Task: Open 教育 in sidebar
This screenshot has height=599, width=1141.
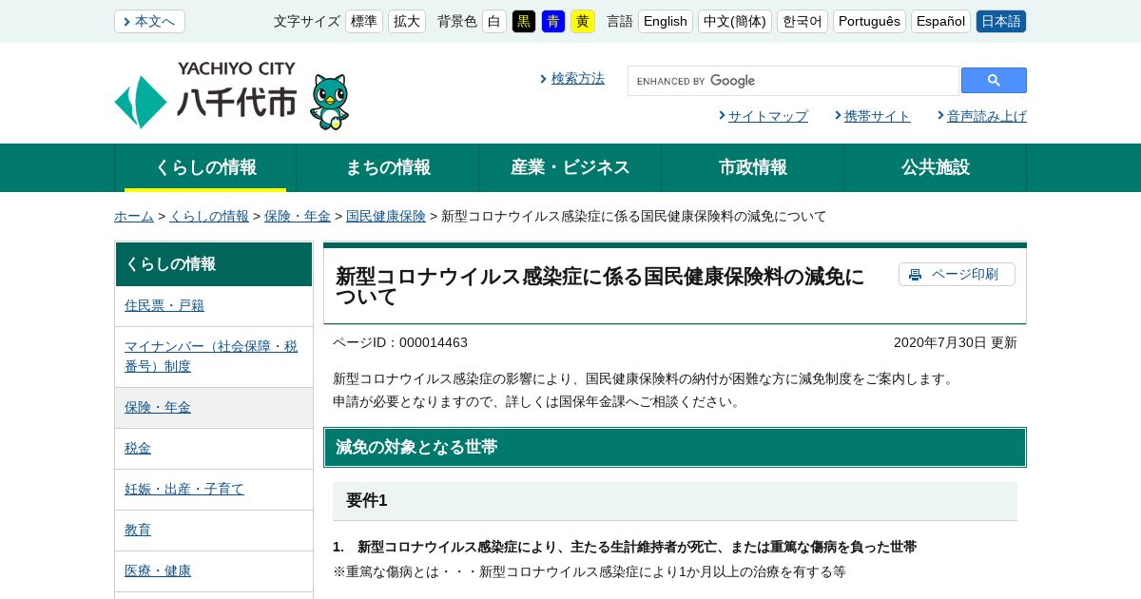Action: click(x=138, y=530)
